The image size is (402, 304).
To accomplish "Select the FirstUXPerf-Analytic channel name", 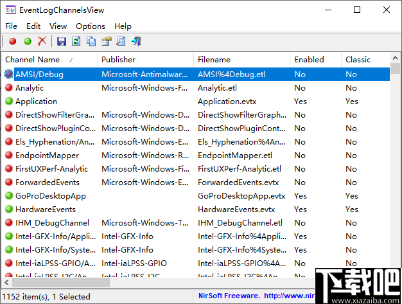I will tap(52, 169).
